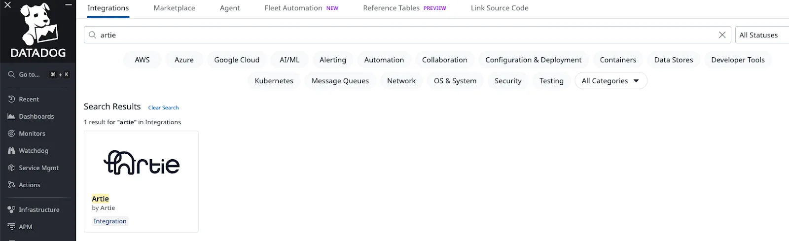Collapse sidebar using the minus icon

69,5
